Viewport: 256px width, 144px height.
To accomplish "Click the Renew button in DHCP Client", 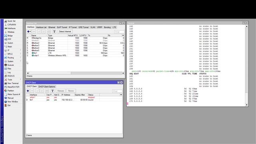I will tap(71, 91).
